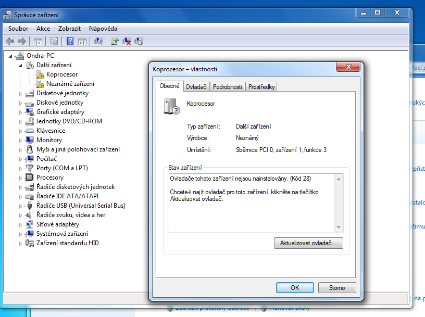This screenshot has height=317, width=425.
Task: Click the Update driver software toolbar icon
Action: (115, 42)
